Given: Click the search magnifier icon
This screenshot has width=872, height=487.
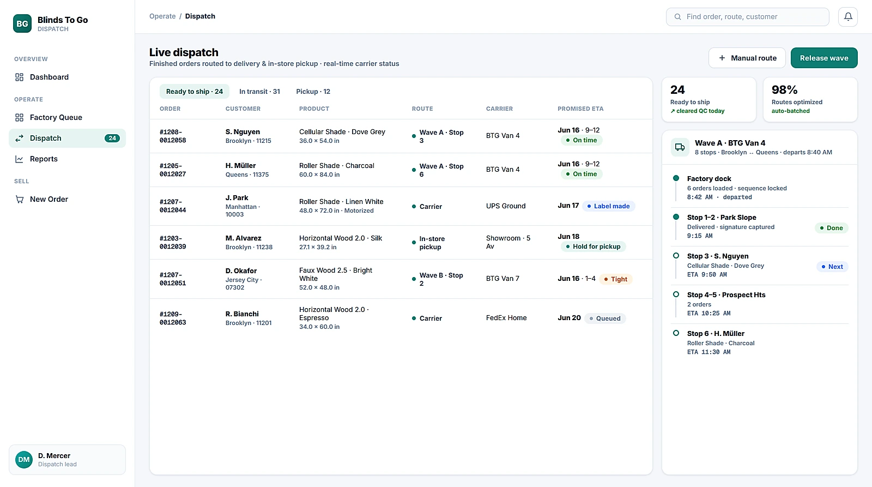Looking at the screenshot, I should pyautogui.click(x=677, y=17).
